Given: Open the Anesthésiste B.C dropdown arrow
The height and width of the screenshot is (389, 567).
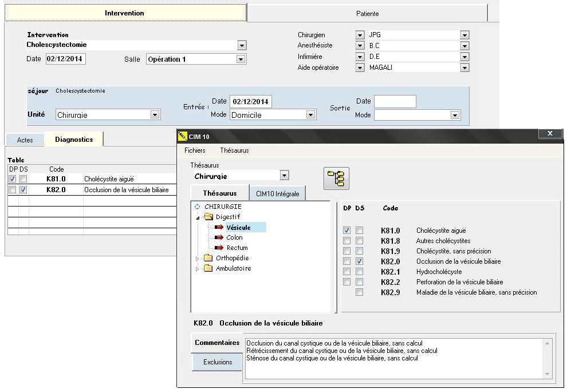Looking at the screenshot, I should (464, 46).
